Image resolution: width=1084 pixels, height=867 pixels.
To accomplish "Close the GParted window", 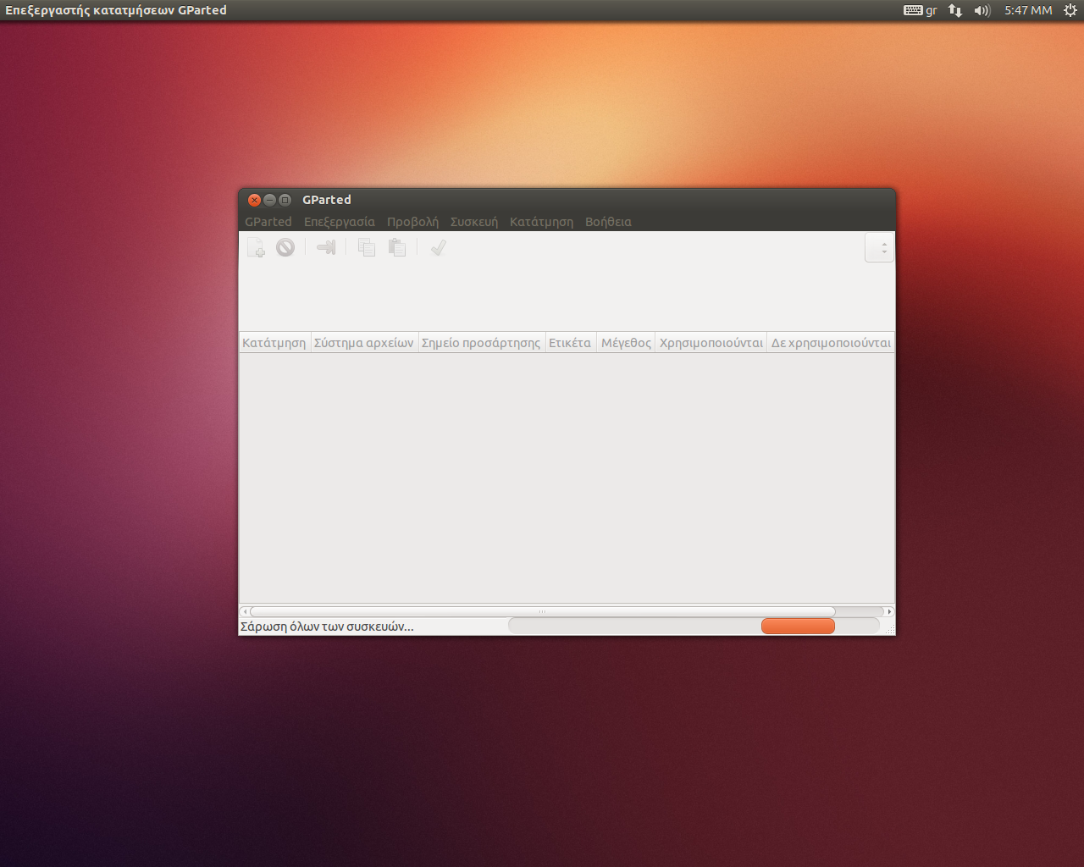I will [254, 200].
